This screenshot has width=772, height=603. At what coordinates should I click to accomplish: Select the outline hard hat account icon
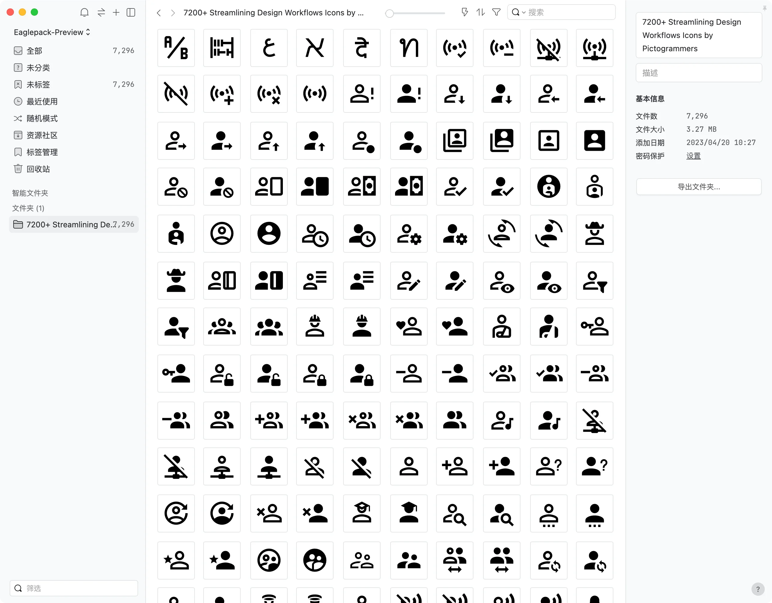point(315,326)
